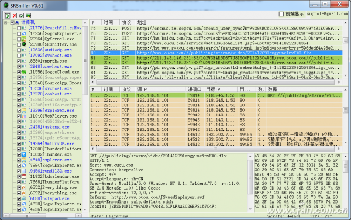Viewport: 351px width, 220px height.
Task: Collapse the 计算机 tree node
Action: pyautogui.click(x=6, y=22)
